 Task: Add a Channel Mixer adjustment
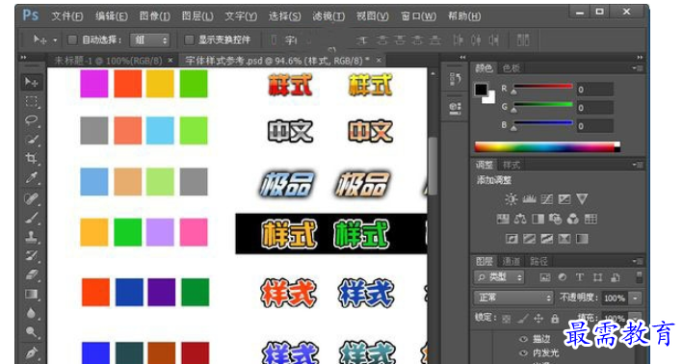coord(573,219)
